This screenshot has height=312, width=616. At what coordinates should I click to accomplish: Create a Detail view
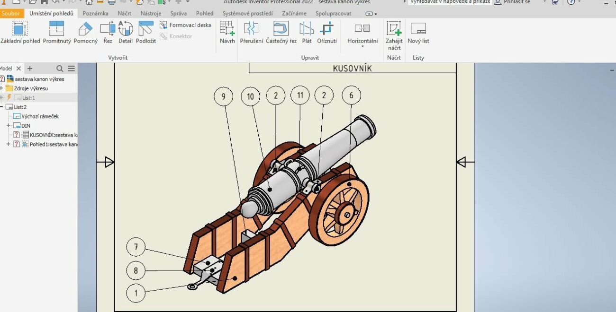tap(126, 32)
